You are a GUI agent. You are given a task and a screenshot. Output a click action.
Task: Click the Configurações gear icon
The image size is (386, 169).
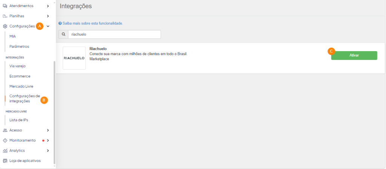5,26
